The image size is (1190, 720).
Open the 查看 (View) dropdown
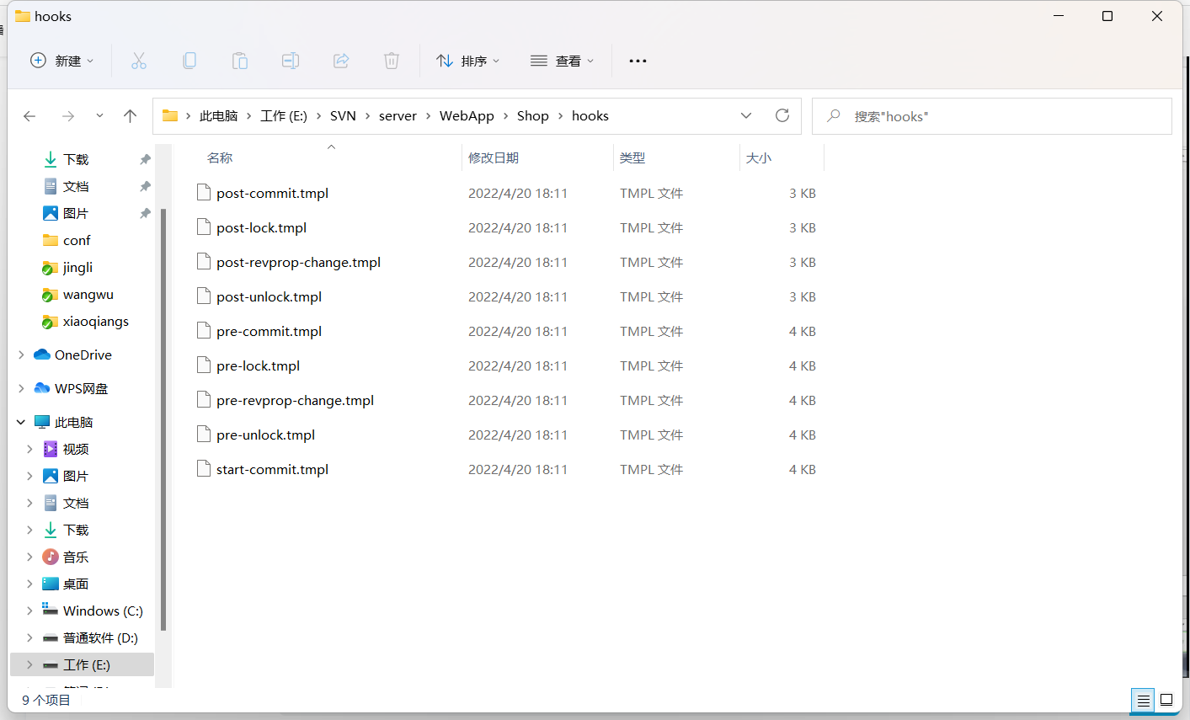[563, 61]
